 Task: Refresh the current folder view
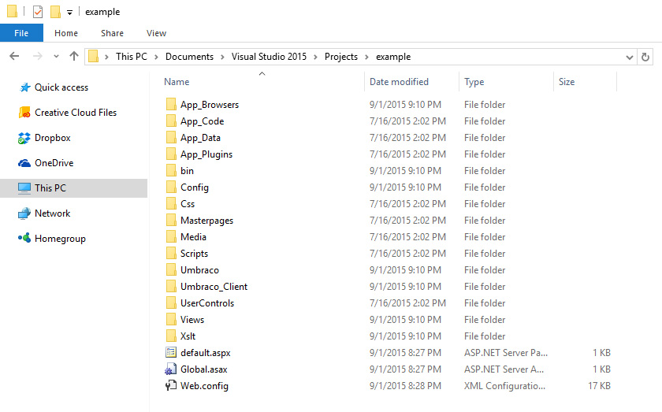645,57
